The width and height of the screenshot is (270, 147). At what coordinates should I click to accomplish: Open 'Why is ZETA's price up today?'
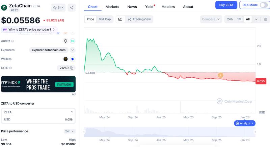tap(30, 30)
